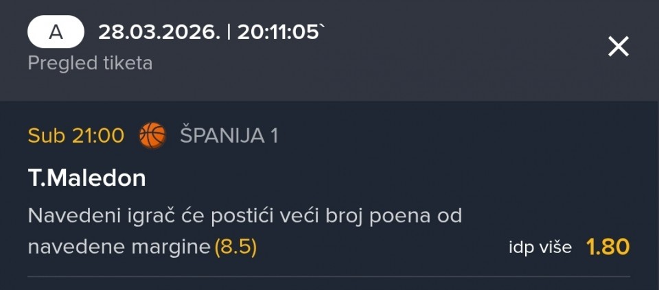Viewport: 659px width, 290px height.
Task: Click the "idp više" bet type label
Action: pos(540,247)
